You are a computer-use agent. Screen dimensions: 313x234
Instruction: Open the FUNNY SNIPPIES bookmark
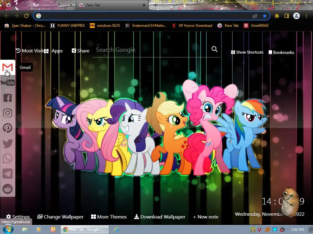[68, 26]
